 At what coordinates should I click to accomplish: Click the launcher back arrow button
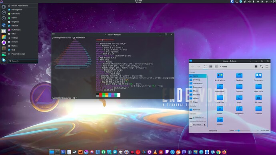click(4, 7)
